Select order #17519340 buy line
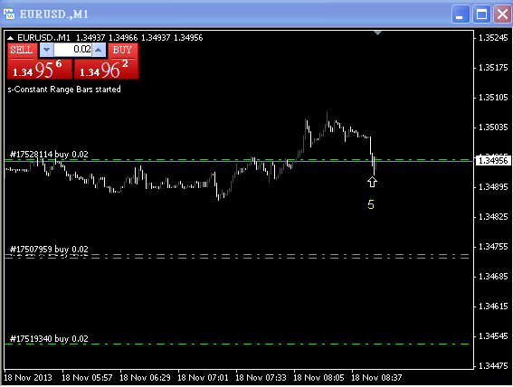 [x=49, y=339]
